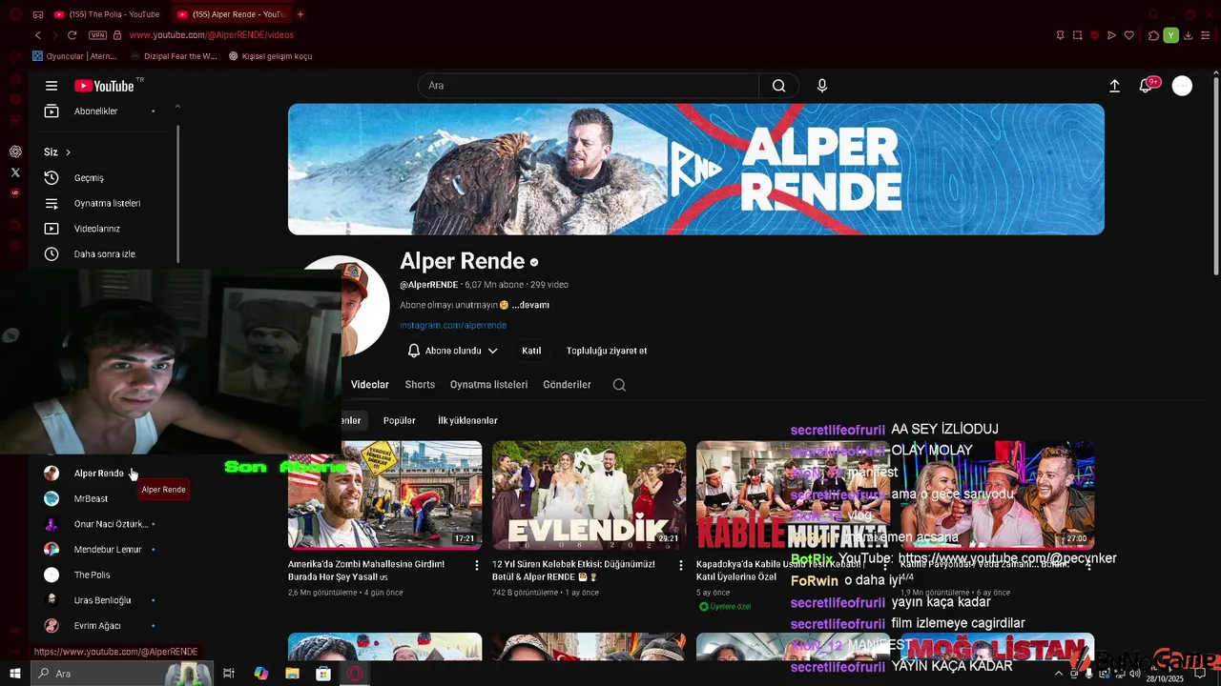Open Opera GX icon on the taskbar

tap(355, 674)
